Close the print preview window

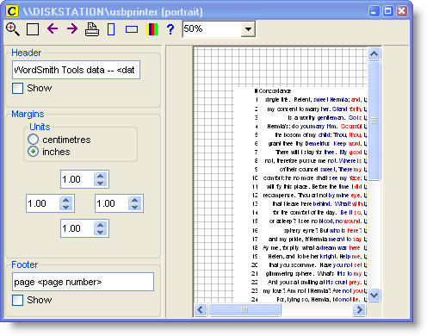click(x=402, y=11)
